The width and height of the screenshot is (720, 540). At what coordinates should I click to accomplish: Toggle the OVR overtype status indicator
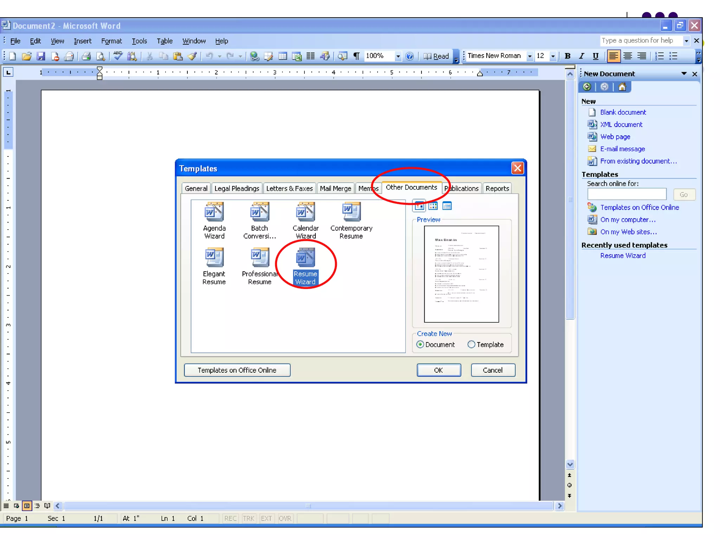pyautogui.click(x=284, y=518)
